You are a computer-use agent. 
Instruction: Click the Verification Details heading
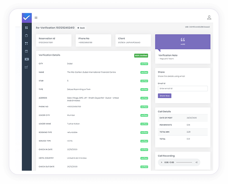49,55
